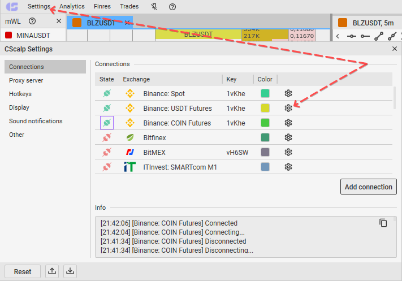Screen dimensions: 402x281
Task: Click the Key column header
Action: click(x=231, y=79)
